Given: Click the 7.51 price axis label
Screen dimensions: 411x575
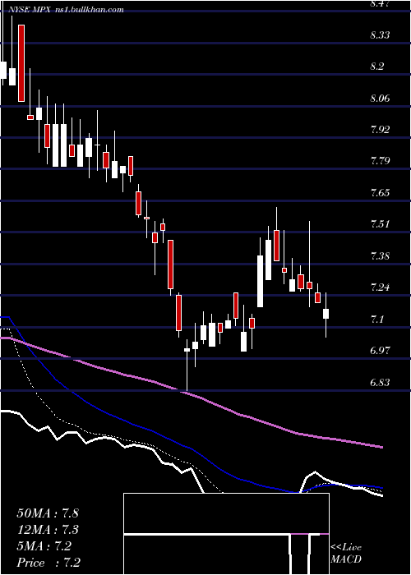Looking at the screenshot, I should 380,223.
